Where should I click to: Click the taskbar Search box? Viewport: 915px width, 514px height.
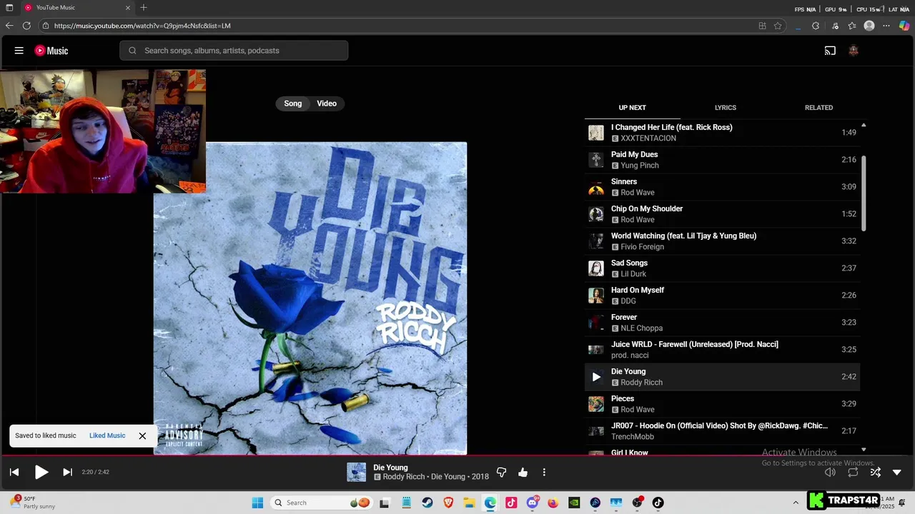(x=320, y=503)
